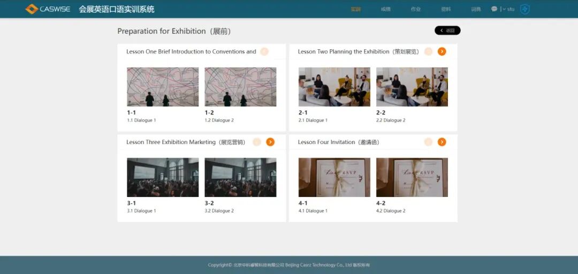
Task: Click Lesson Two next arrow (orange)
Action: [x=442, y=51]
